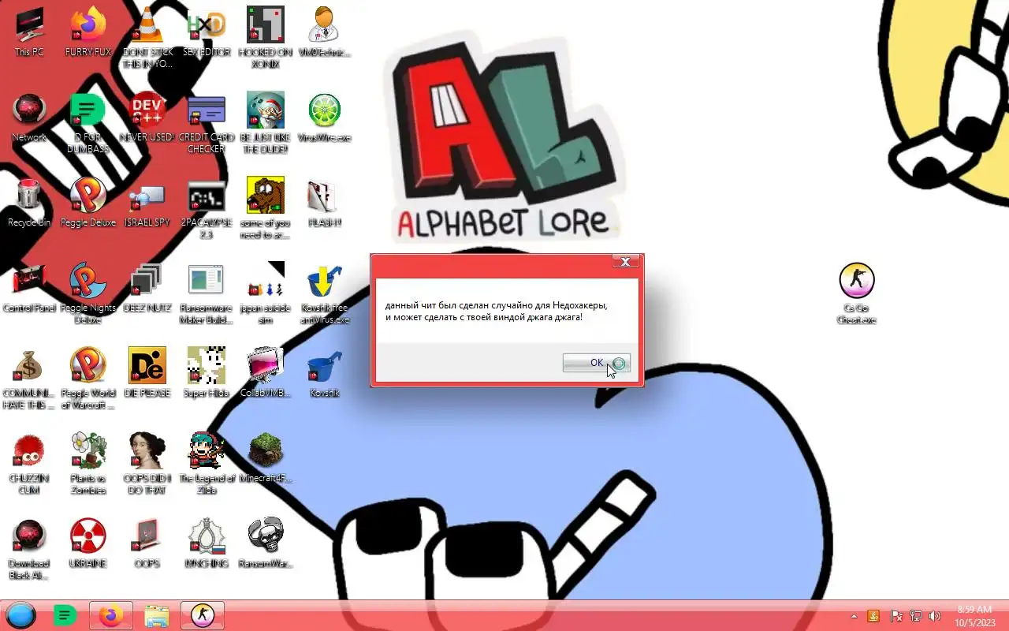Select BE JUST LIKE THE DUDE! icon
Viewport: 1009px width, 631px height.
point(266,122)
